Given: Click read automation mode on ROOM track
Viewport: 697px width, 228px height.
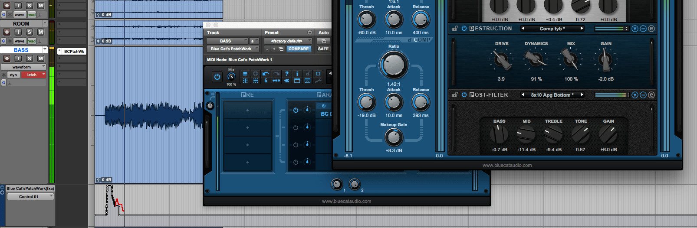Looking at the screenshot, I should (32, 41).
